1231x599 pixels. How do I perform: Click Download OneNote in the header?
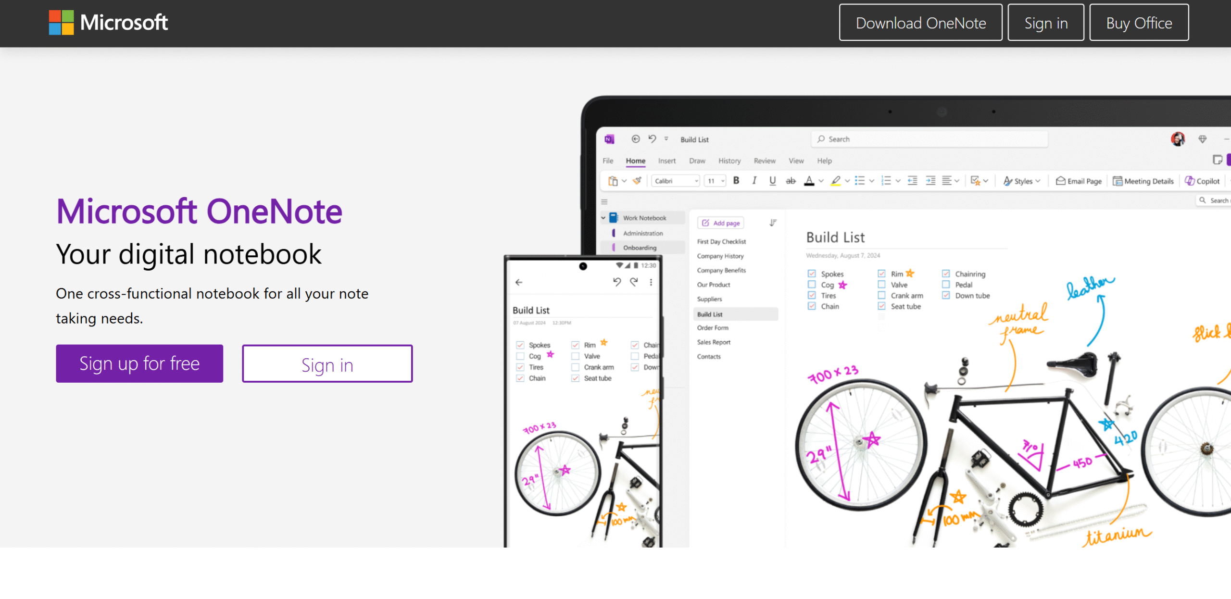(x=920, y=23)
